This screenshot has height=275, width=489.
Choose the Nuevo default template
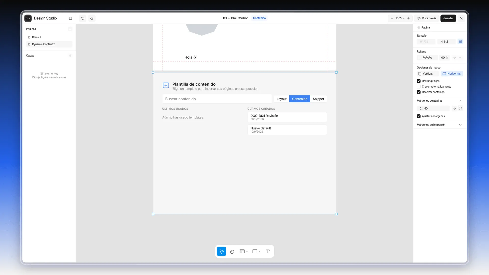(x=287, y=130)
